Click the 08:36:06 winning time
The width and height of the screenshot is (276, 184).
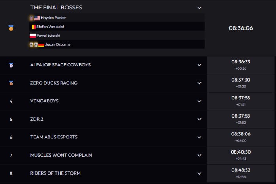[x=241, y=28]
